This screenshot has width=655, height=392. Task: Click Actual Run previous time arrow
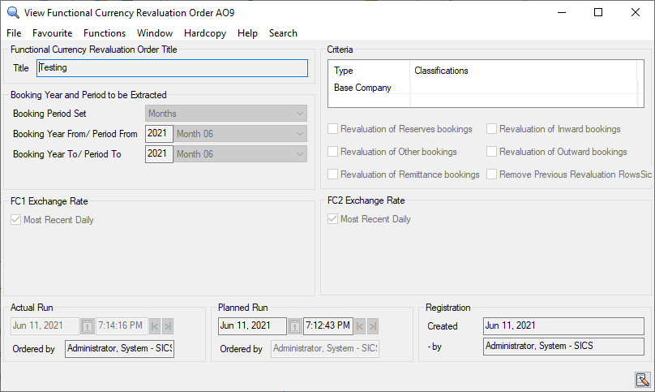tap(155, 326)
